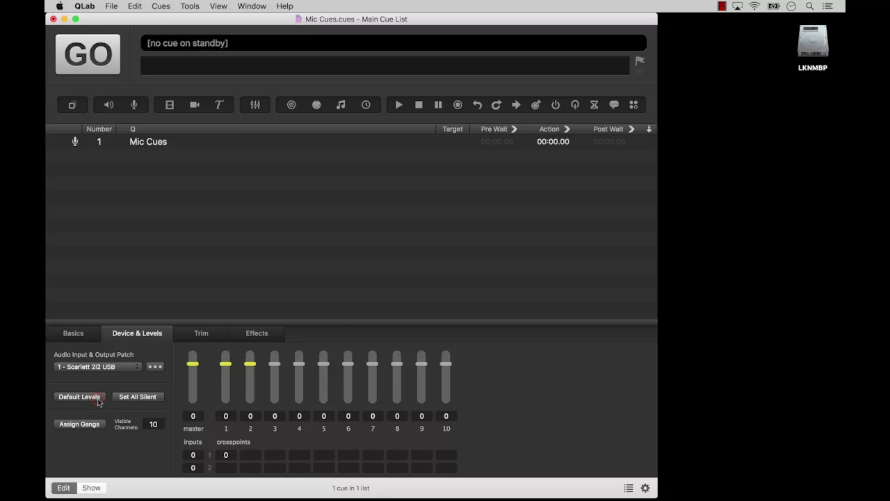Add a Devamp cue (circular arrow icon)

click(x=496, y=105)
